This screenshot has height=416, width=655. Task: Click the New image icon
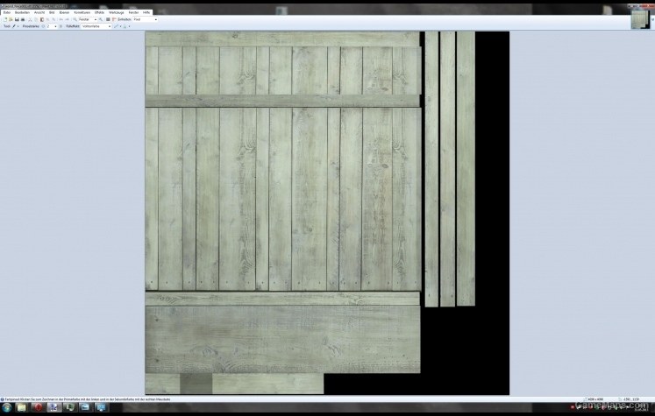click(x=5, y=19)
